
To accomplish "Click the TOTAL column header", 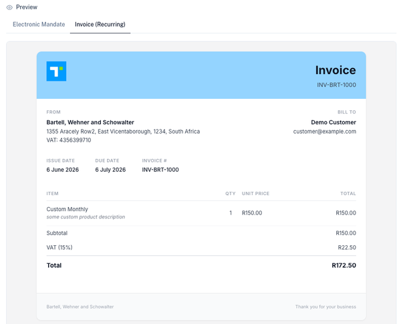I will (x=348, y=194).
